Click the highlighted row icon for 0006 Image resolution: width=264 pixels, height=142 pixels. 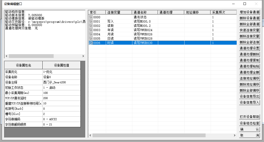[x=91, y=43]
